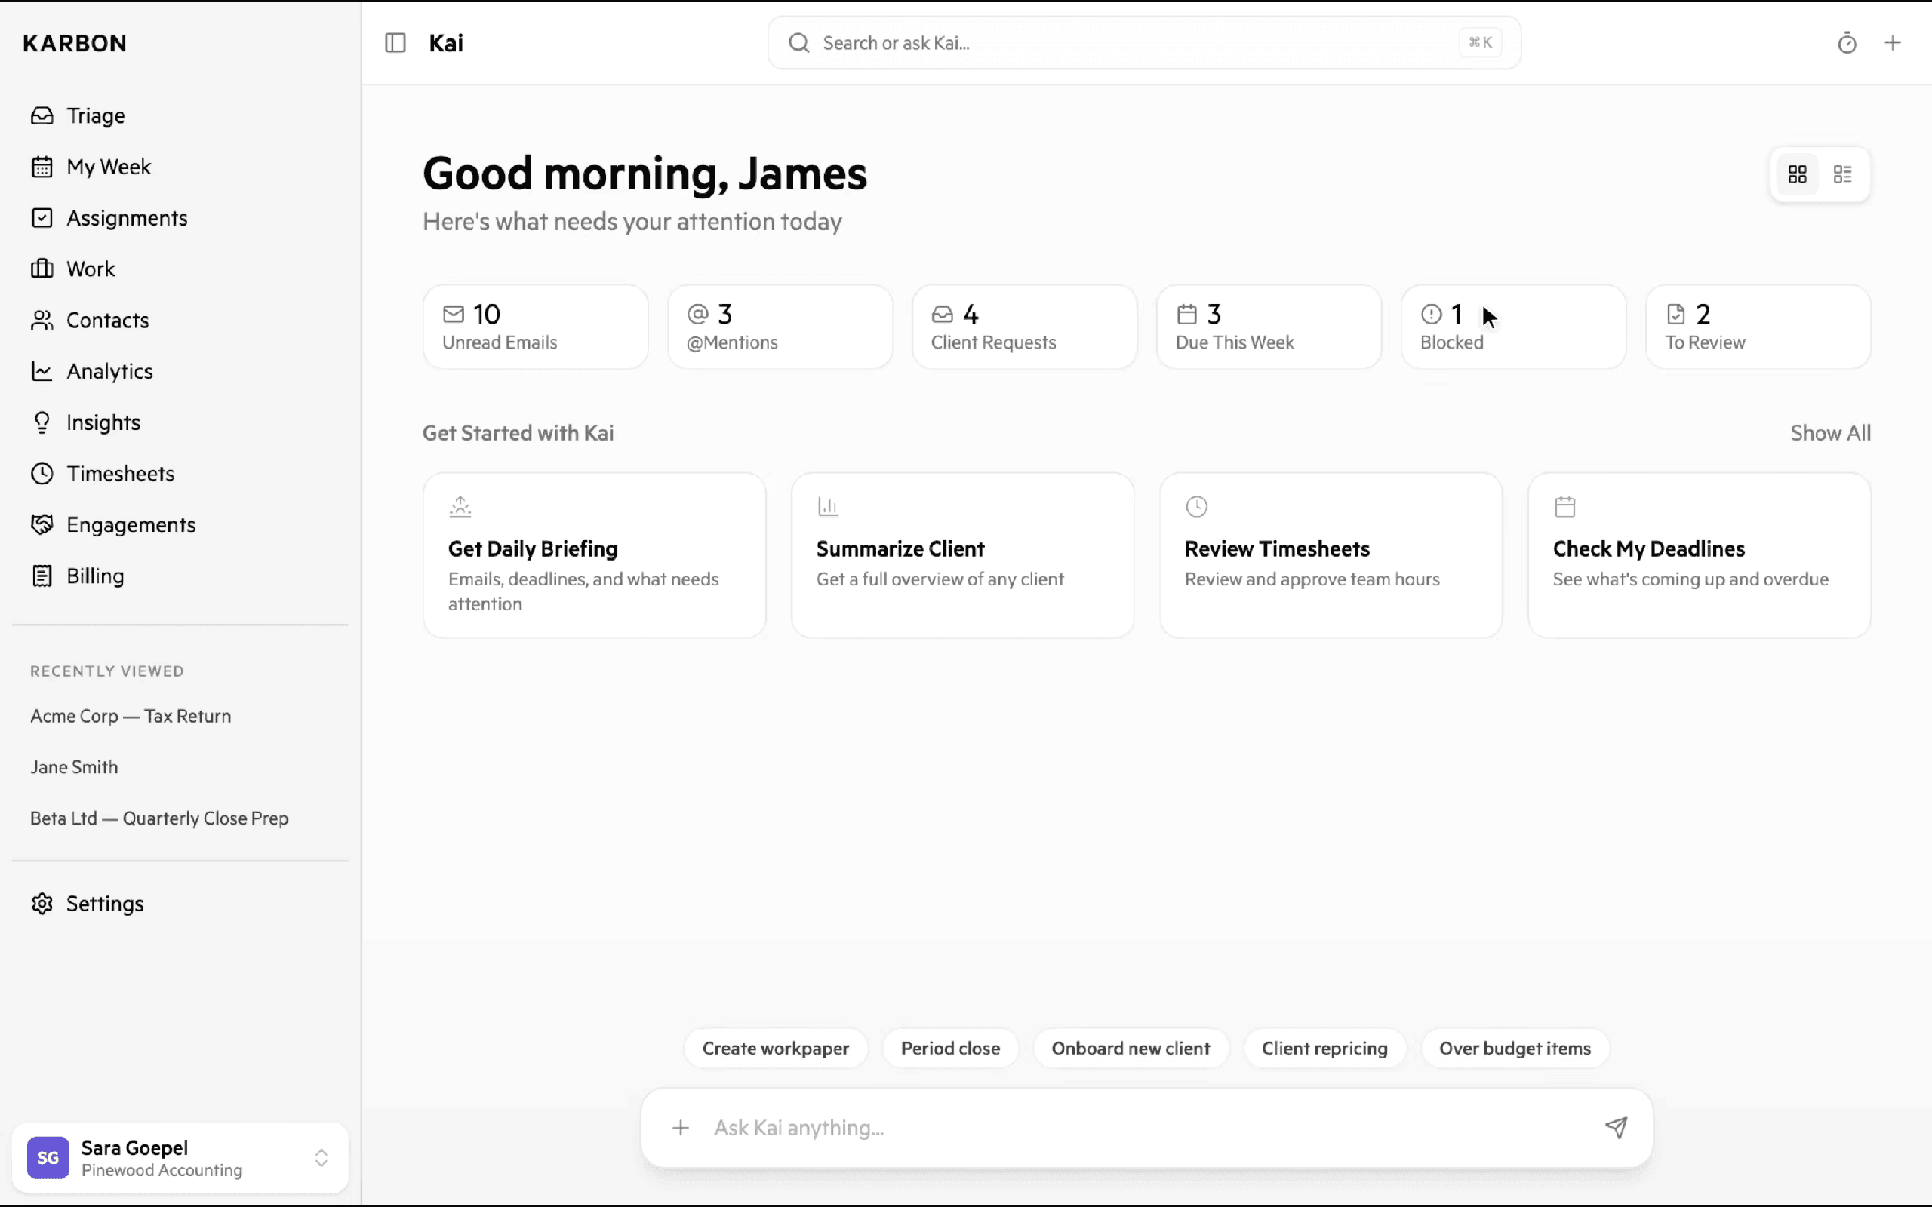
Task: Click the @Mentions at-sign icon
Action: click(x=698, y=314)
